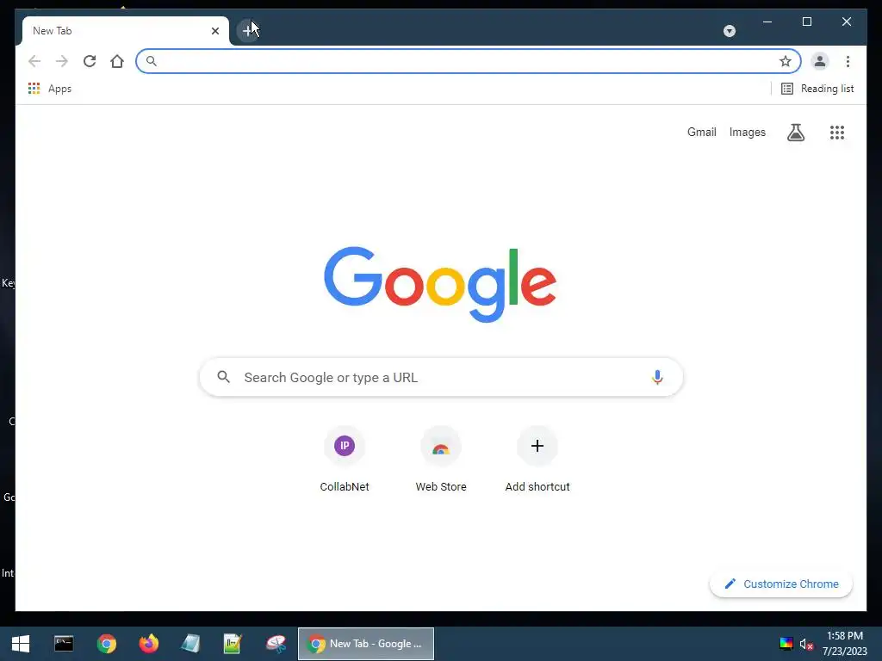This screenshot has width=882, height=661.
Task: Open the CollabNet shortcut
Action: [x=345, y=460]
